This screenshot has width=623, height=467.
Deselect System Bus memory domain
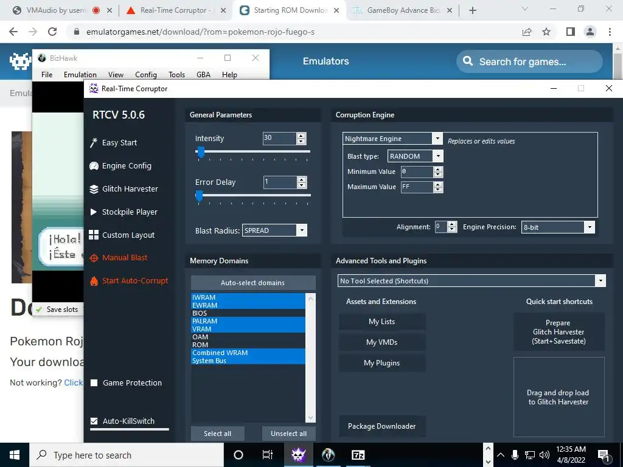(x=248, y=361)
